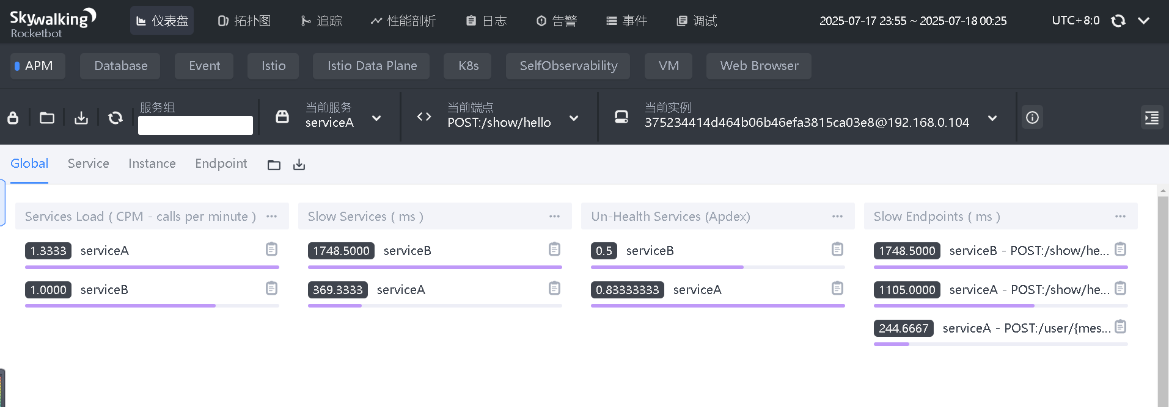Select the K8s dashboard group
The height and width of the screenshot is (407, 1169).
(x=468, y=66)
